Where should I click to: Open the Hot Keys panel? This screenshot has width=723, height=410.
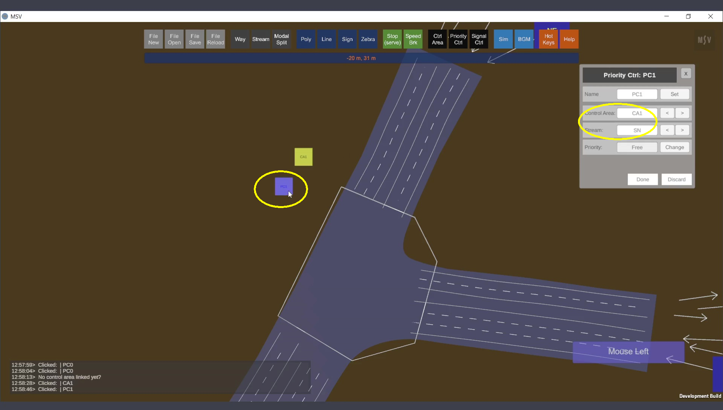coord(548,39)
